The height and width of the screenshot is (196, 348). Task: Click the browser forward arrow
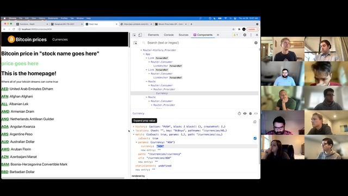tap(9, 29)
